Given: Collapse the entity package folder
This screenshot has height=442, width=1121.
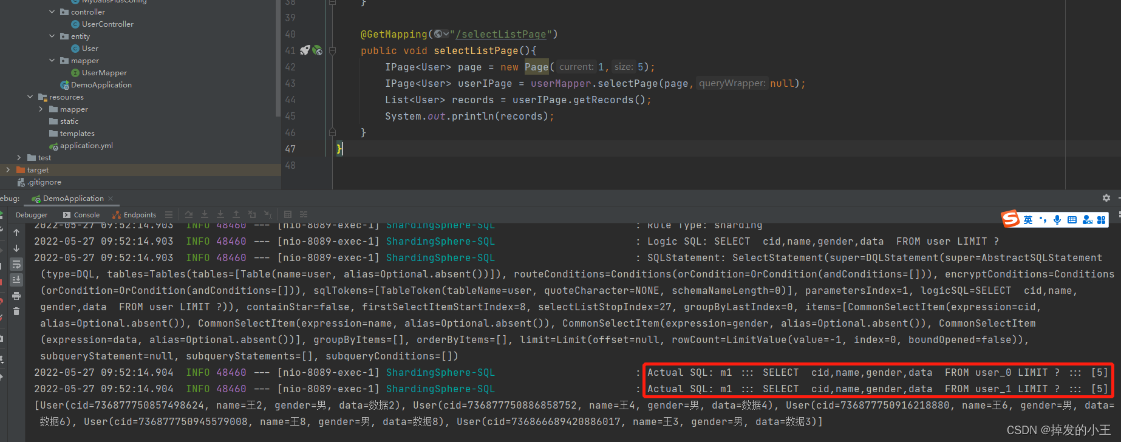Looking at the screenshot, I should [x=52, y=36].
